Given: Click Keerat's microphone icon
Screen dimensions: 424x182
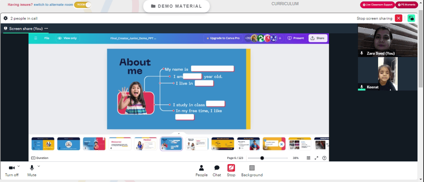Looking at the screenshot, I should (362, 87).
